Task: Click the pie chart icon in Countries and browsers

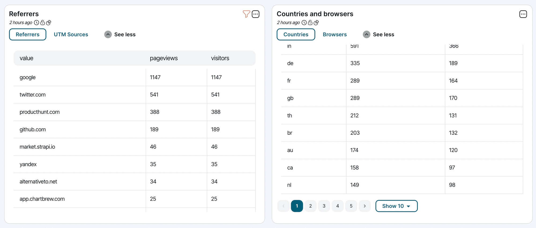Action: [316, 23]
